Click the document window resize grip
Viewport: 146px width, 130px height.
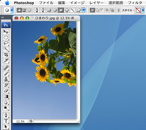[x=78, y=121]
